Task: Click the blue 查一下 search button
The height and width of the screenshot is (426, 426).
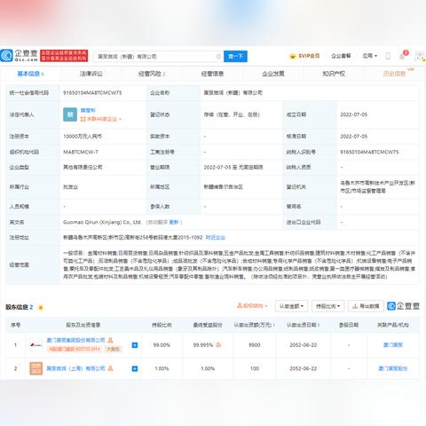Action: [235, 56]
